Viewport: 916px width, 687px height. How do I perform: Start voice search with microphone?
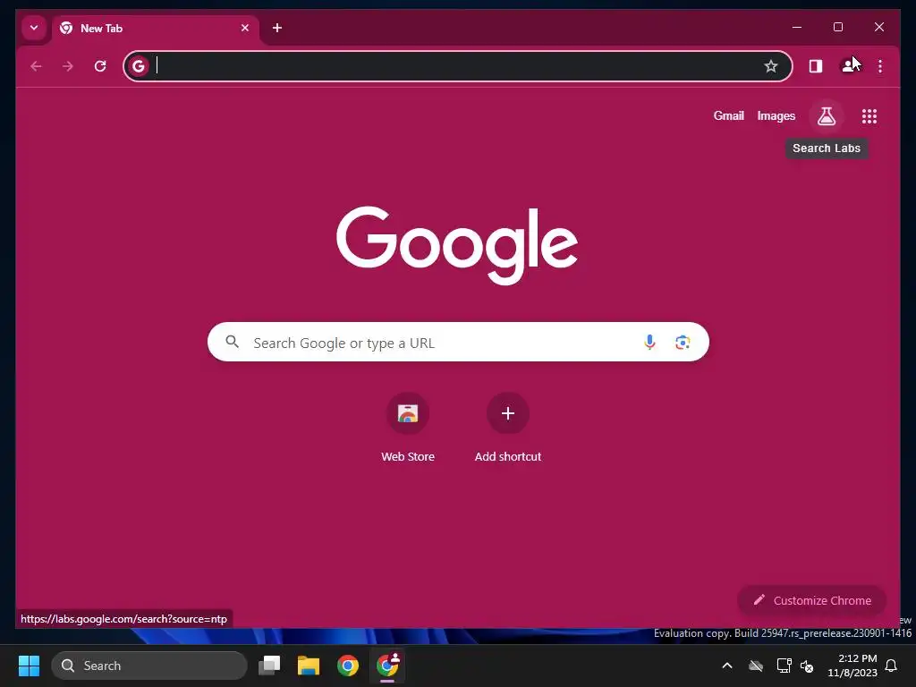[649, 342]
